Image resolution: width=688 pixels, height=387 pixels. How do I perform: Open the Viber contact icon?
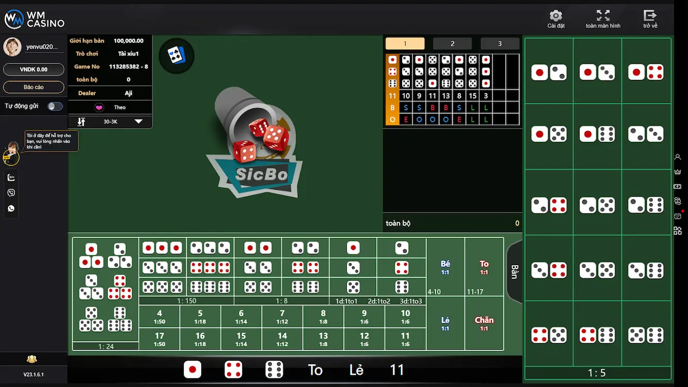pos(11,193)
